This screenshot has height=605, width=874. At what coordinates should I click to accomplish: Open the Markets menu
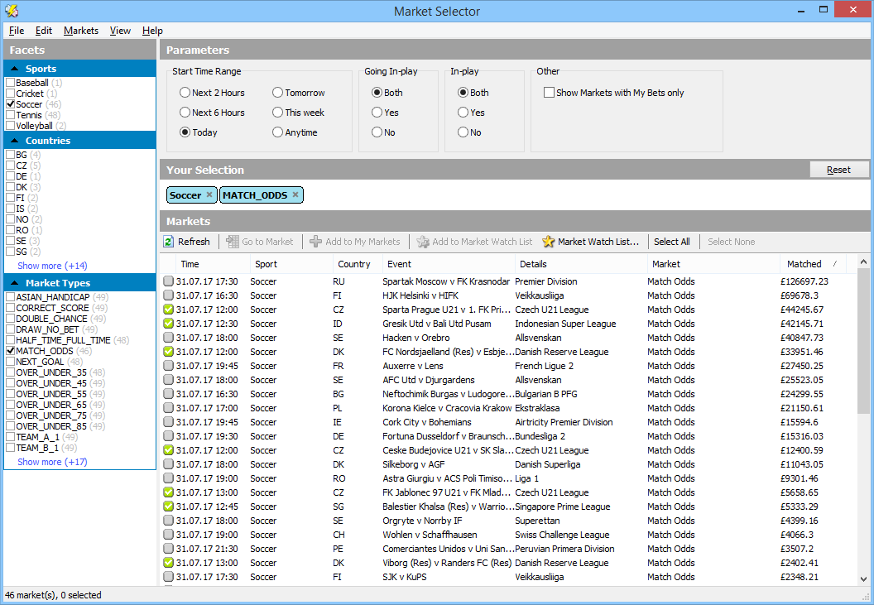(81, 31)
